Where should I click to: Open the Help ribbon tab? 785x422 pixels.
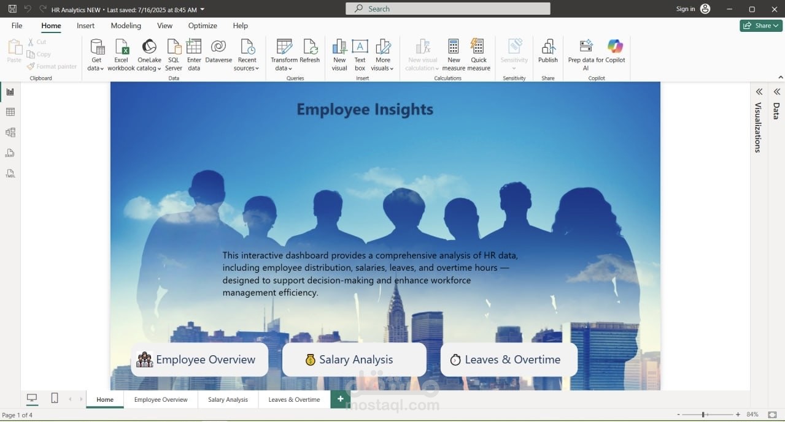pos(240,26)
